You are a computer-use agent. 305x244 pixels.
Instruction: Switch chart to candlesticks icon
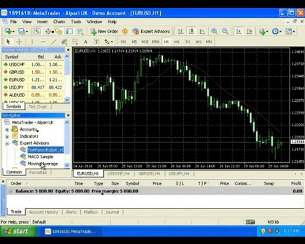tap(191, 31)
